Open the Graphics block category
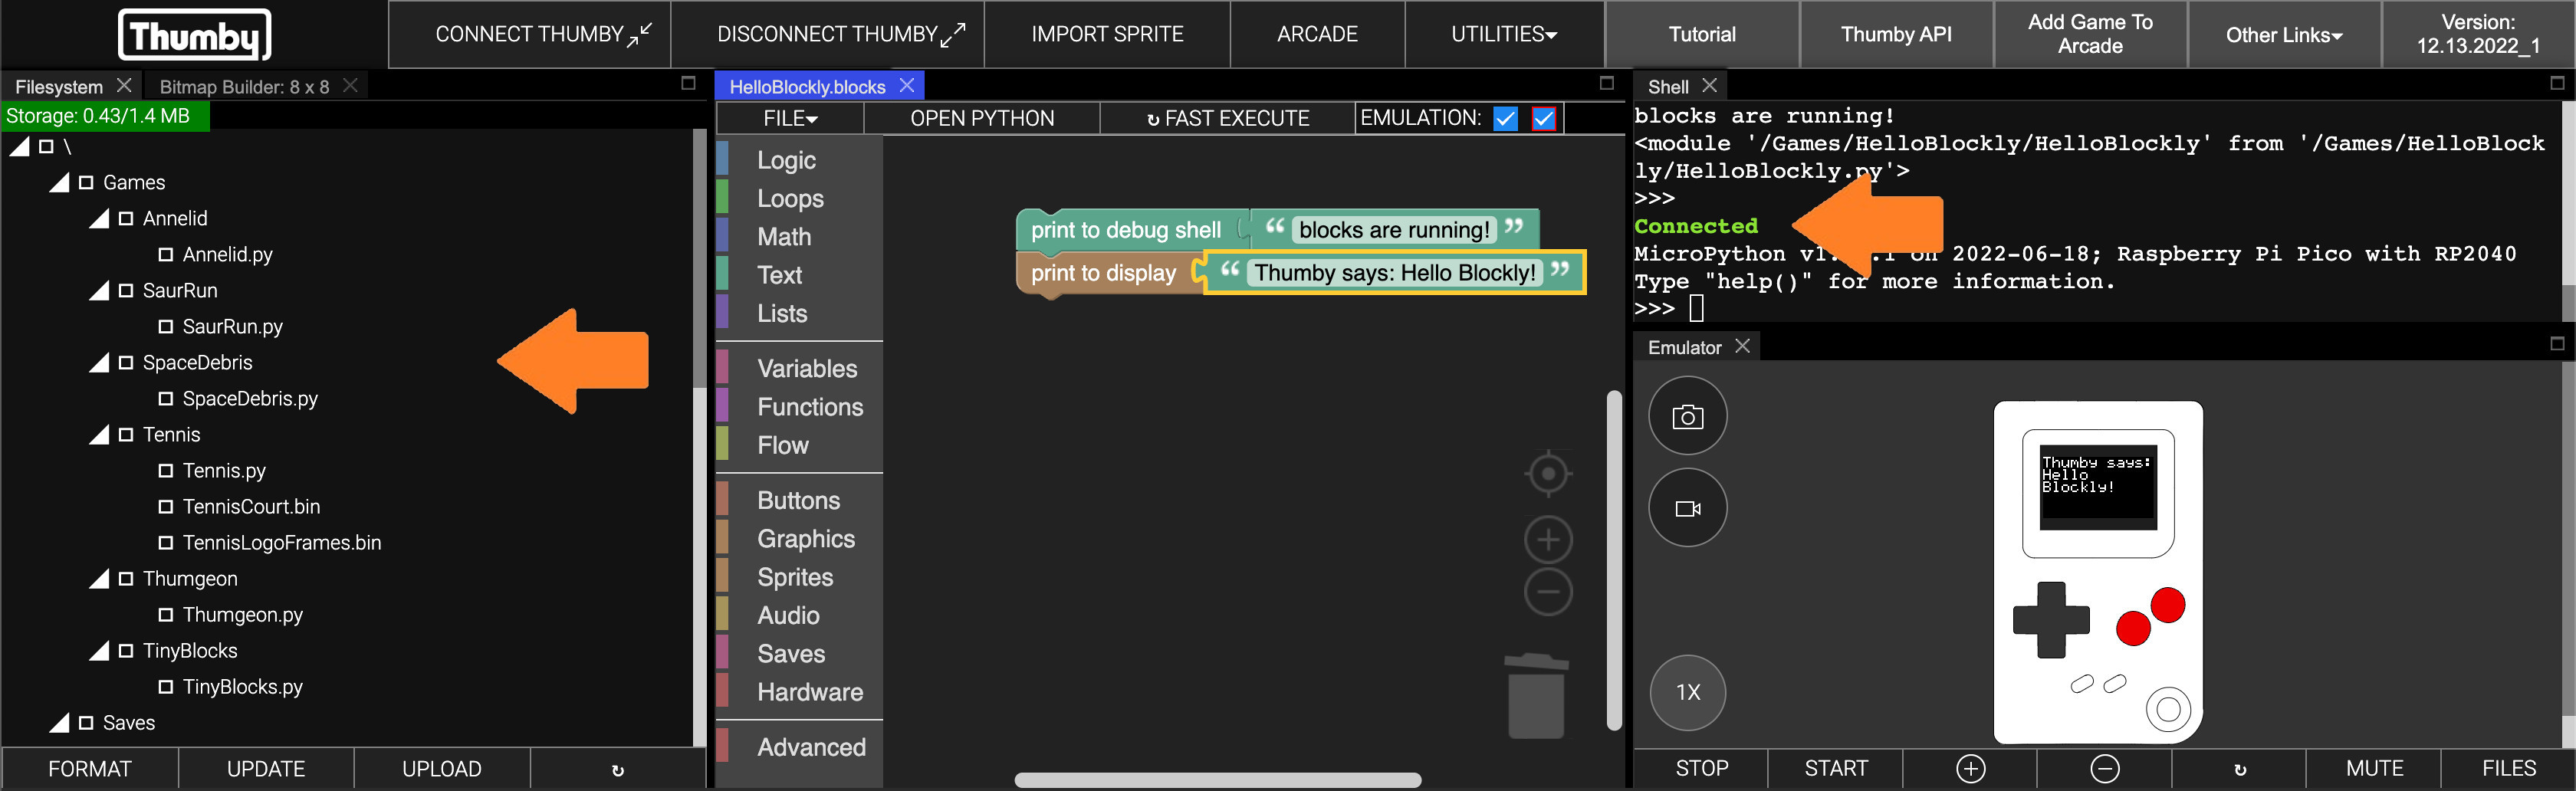2576x791 pixels. [x=805, y=539]
